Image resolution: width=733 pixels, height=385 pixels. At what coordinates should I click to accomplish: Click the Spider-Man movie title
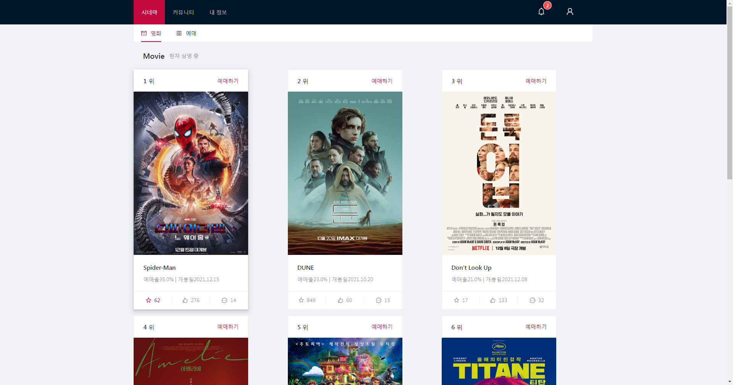tap(160, 268)
